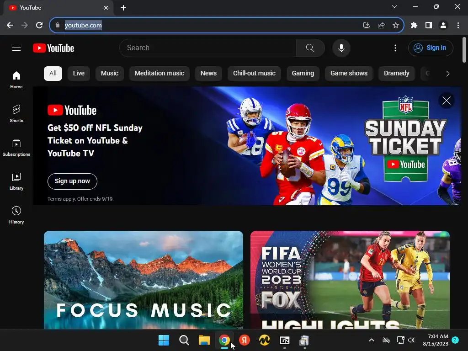This screenshot has width=468, height=351.
Task: Toggle Chrome side panel
Action: pyautogui.click(x=429, y=26)
